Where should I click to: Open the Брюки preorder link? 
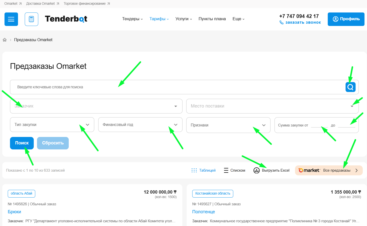pos(14,212)
